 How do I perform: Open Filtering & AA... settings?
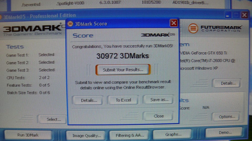tap(130, 135)
